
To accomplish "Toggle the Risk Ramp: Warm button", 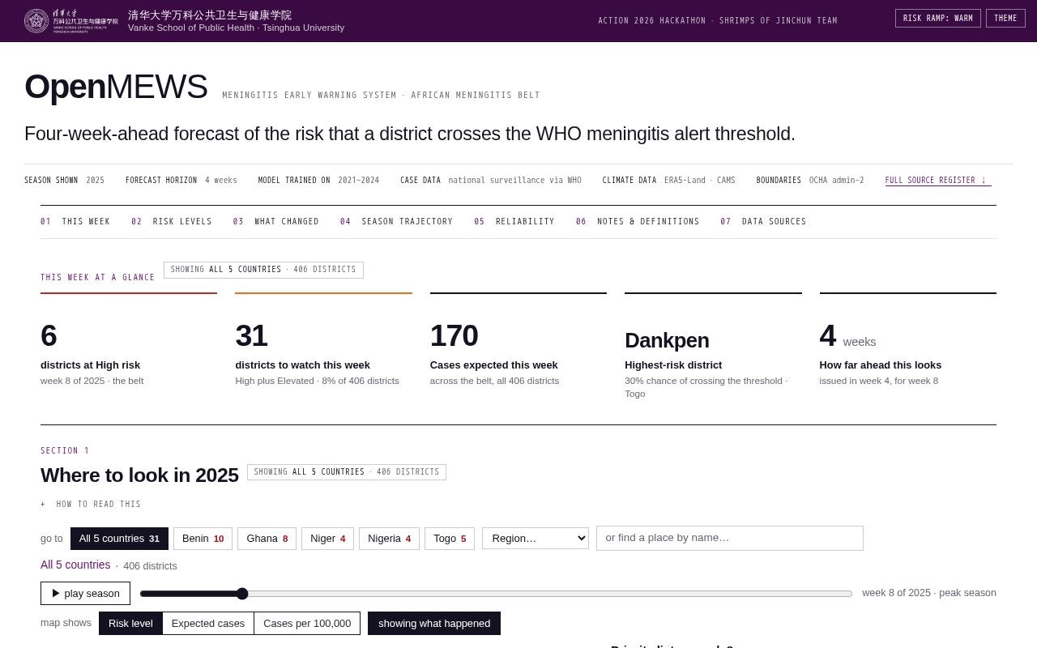I will click(938, 19).
